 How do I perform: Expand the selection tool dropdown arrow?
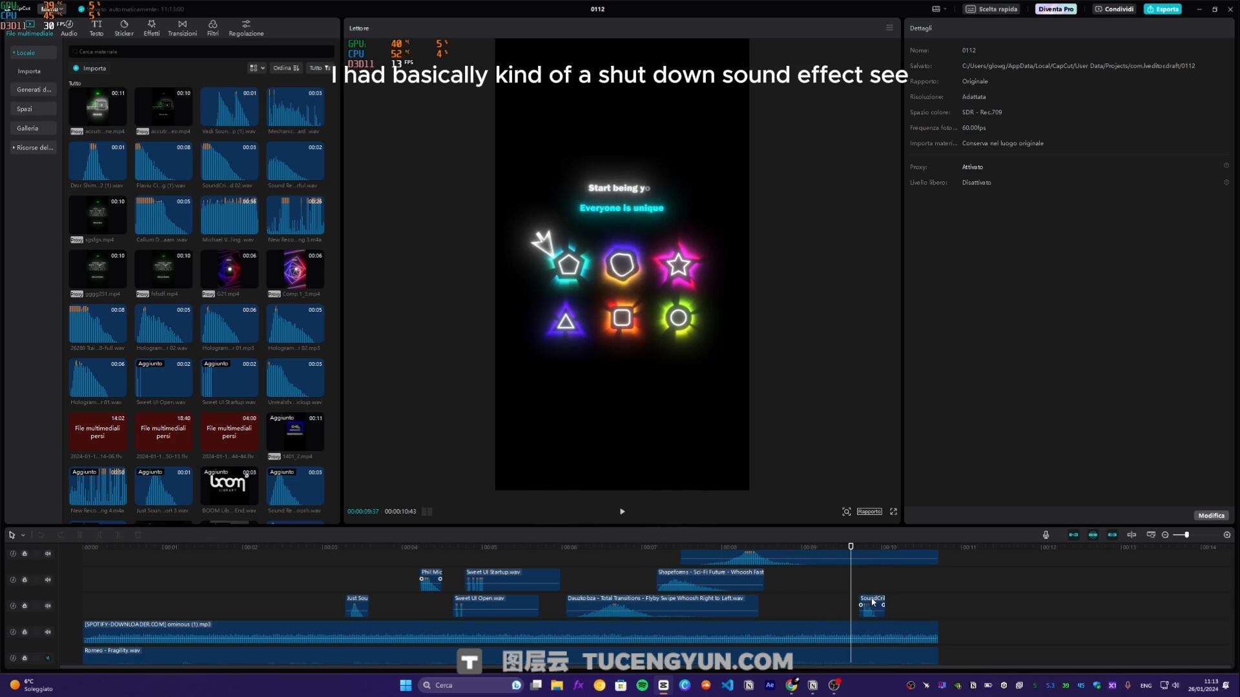23,535
